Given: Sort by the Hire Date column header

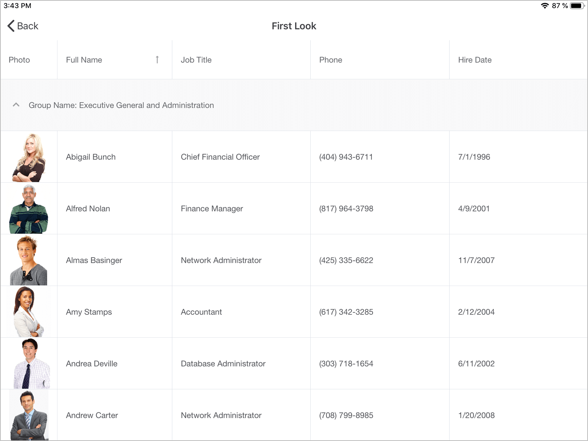Looking at the screenshot, I should pyautogui.click(x=474, y=60).
